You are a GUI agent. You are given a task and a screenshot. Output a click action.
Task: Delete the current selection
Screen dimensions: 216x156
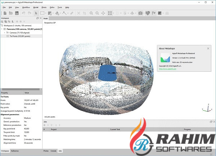(78, 13)
